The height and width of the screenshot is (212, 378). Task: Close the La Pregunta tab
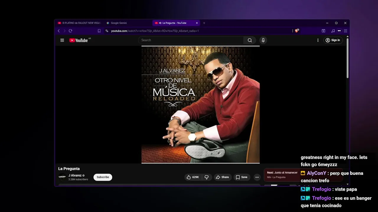197,23
